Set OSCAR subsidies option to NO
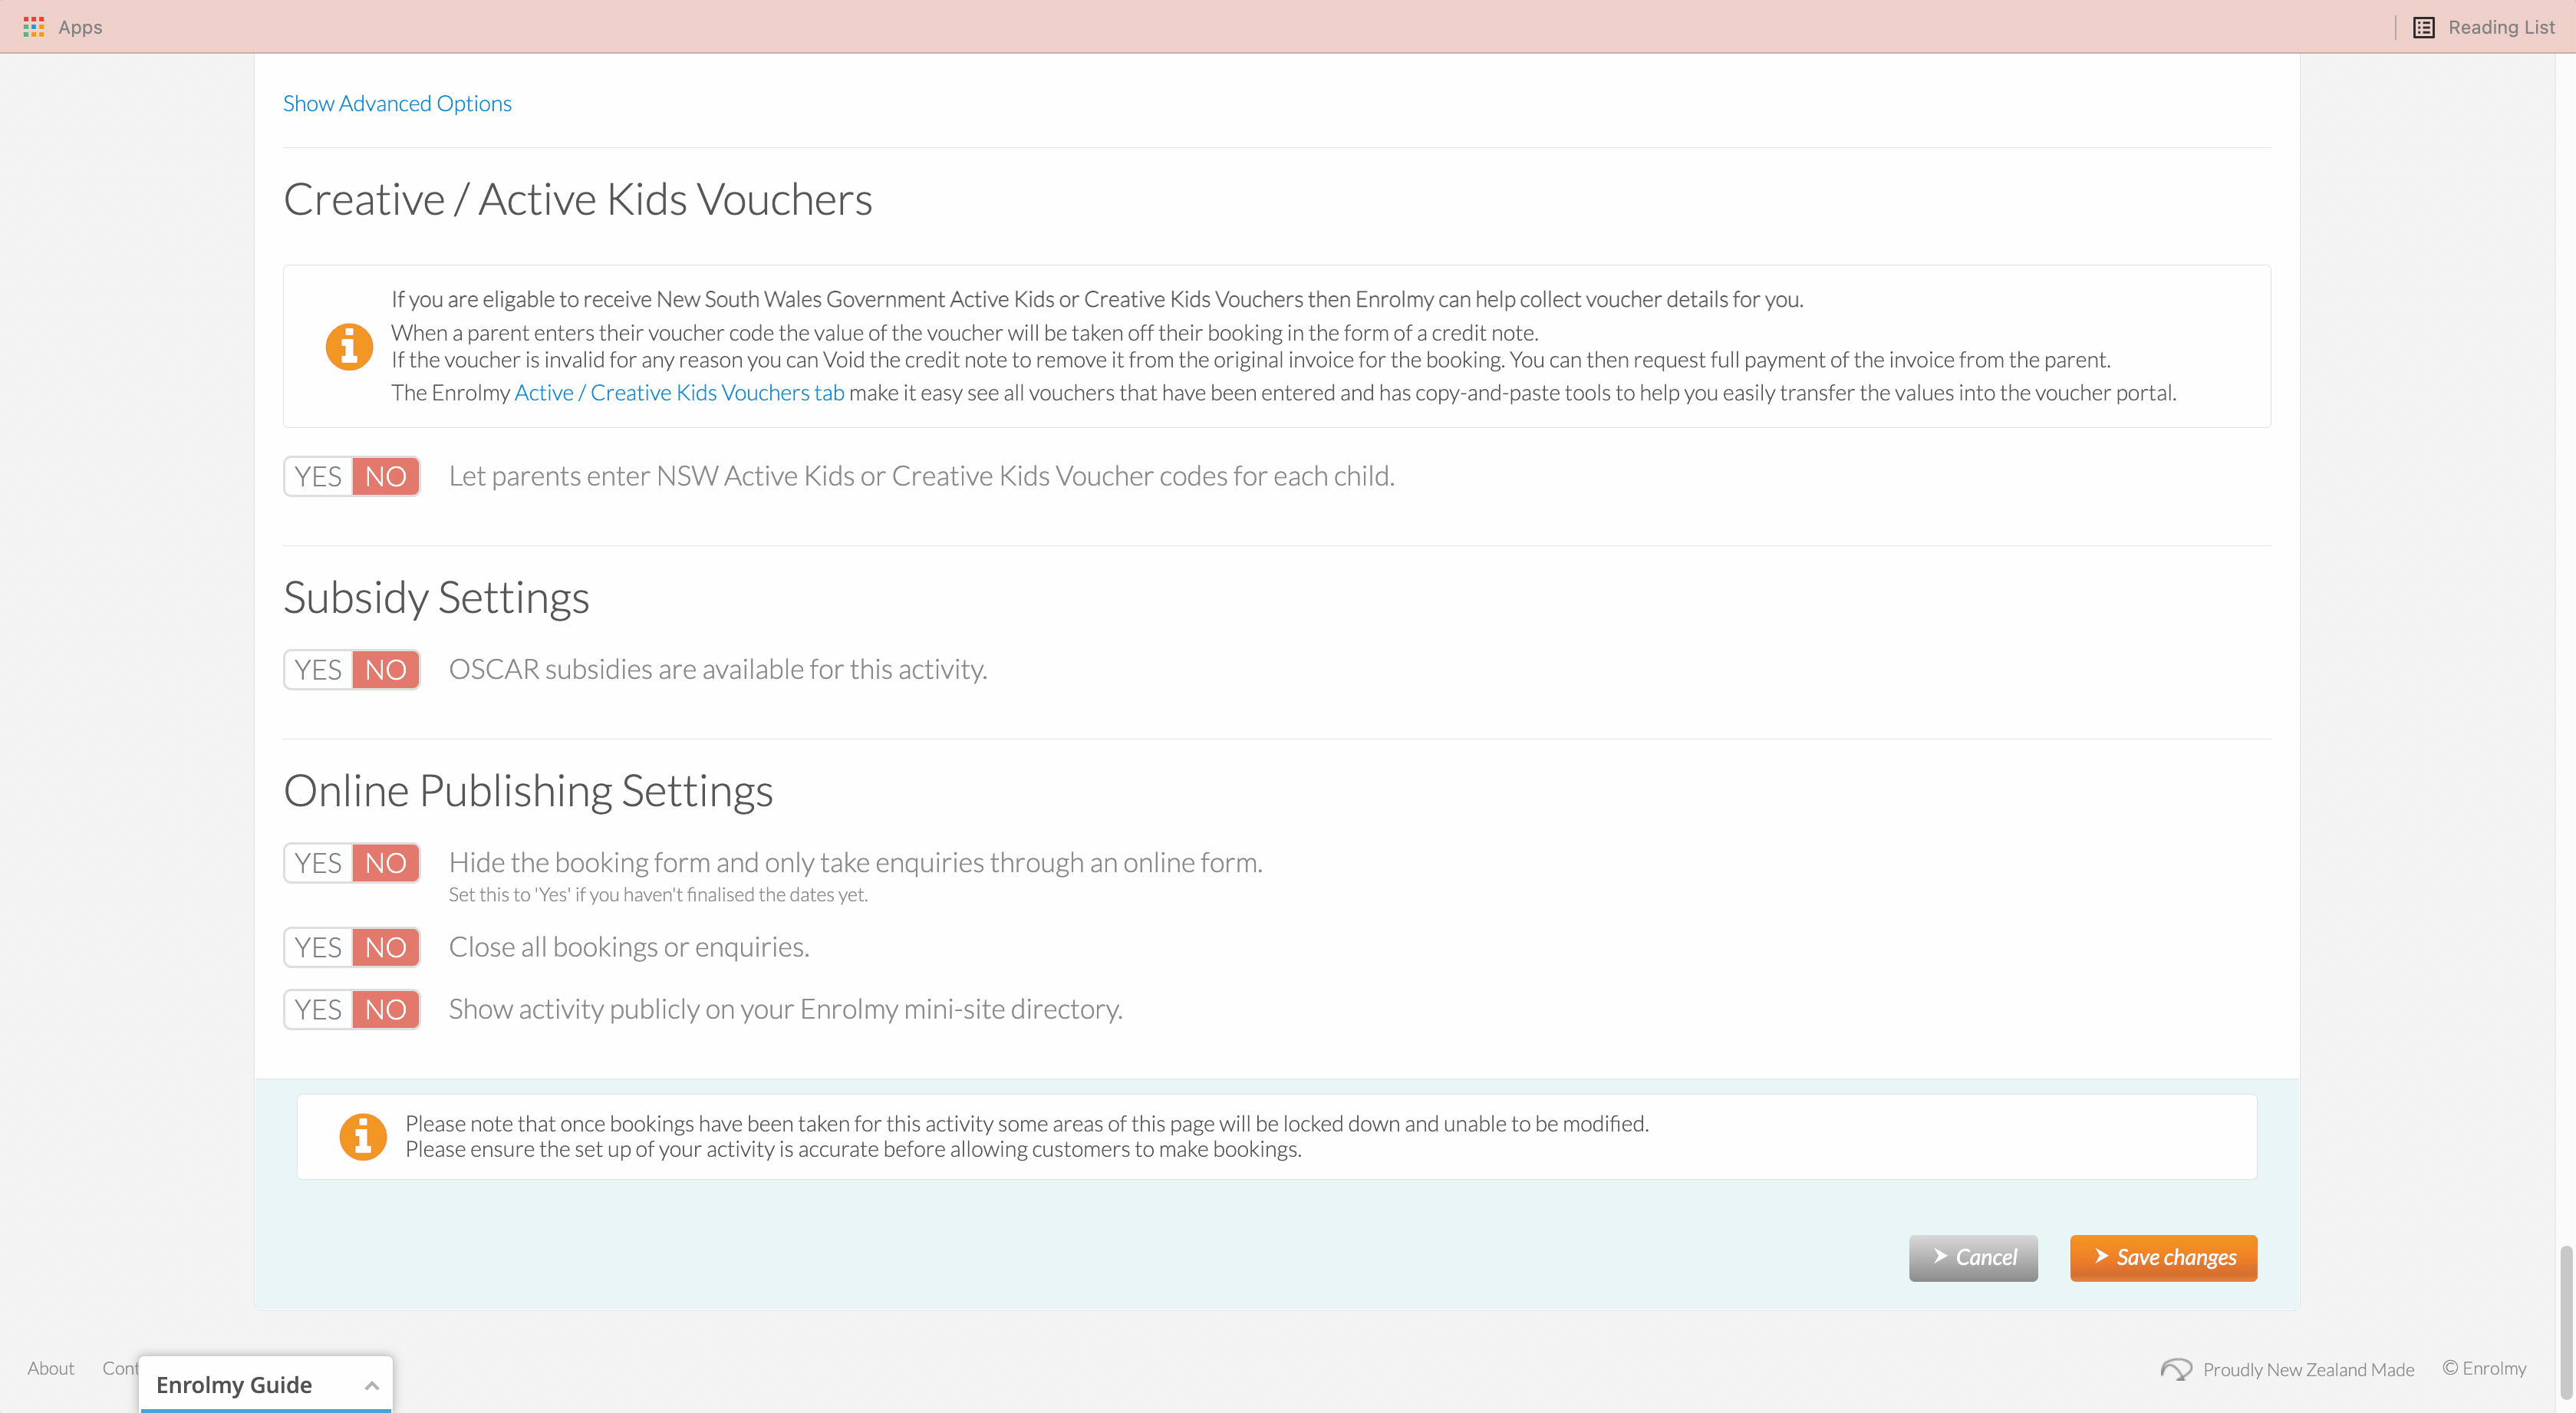 click(386, 670)
